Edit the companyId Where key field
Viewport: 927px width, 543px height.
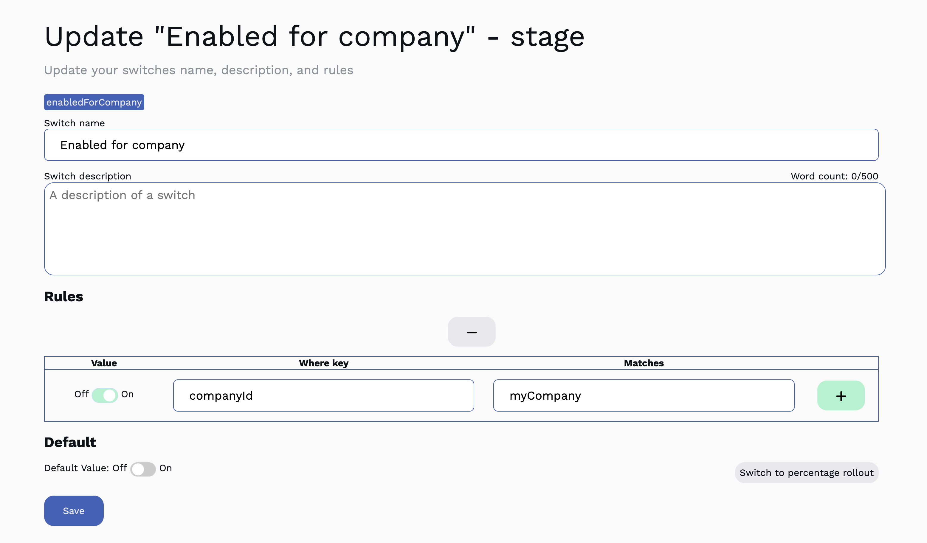click(323, 395)
